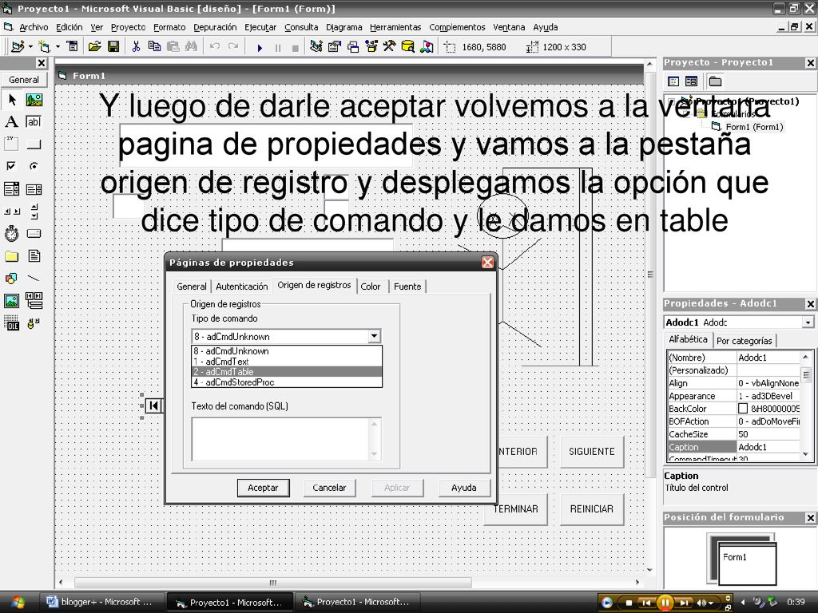Switch to the Fuente tab
The width and height of the screenshot is (818, 613).
[407, 287]
